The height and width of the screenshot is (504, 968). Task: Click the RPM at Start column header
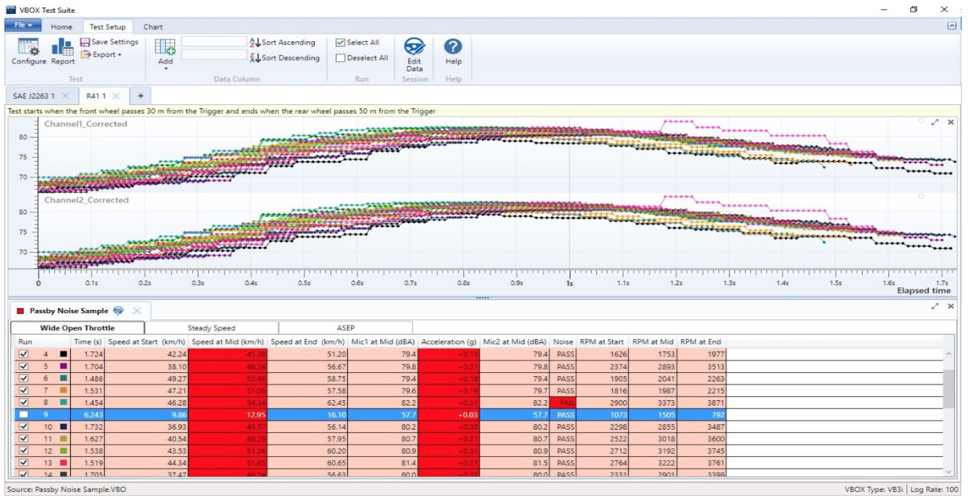602,342
